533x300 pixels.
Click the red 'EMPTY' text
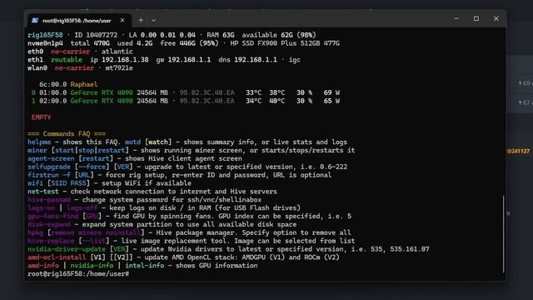click(41, 117)
